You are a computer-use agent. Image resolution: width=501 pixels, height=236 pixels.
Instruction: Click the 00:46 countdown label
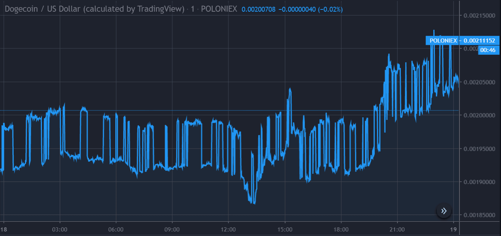coord(488,50)
